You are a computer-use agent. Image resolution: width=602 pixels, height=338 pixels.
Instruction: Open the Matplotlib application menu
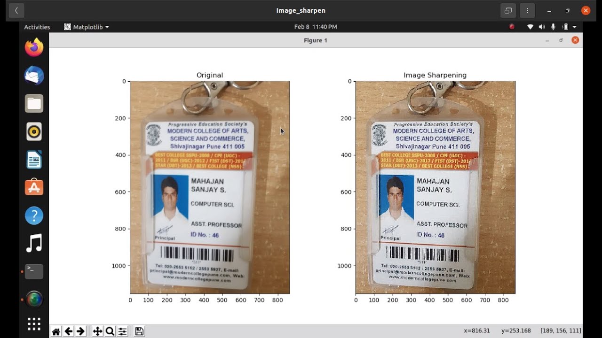point(87,27)
